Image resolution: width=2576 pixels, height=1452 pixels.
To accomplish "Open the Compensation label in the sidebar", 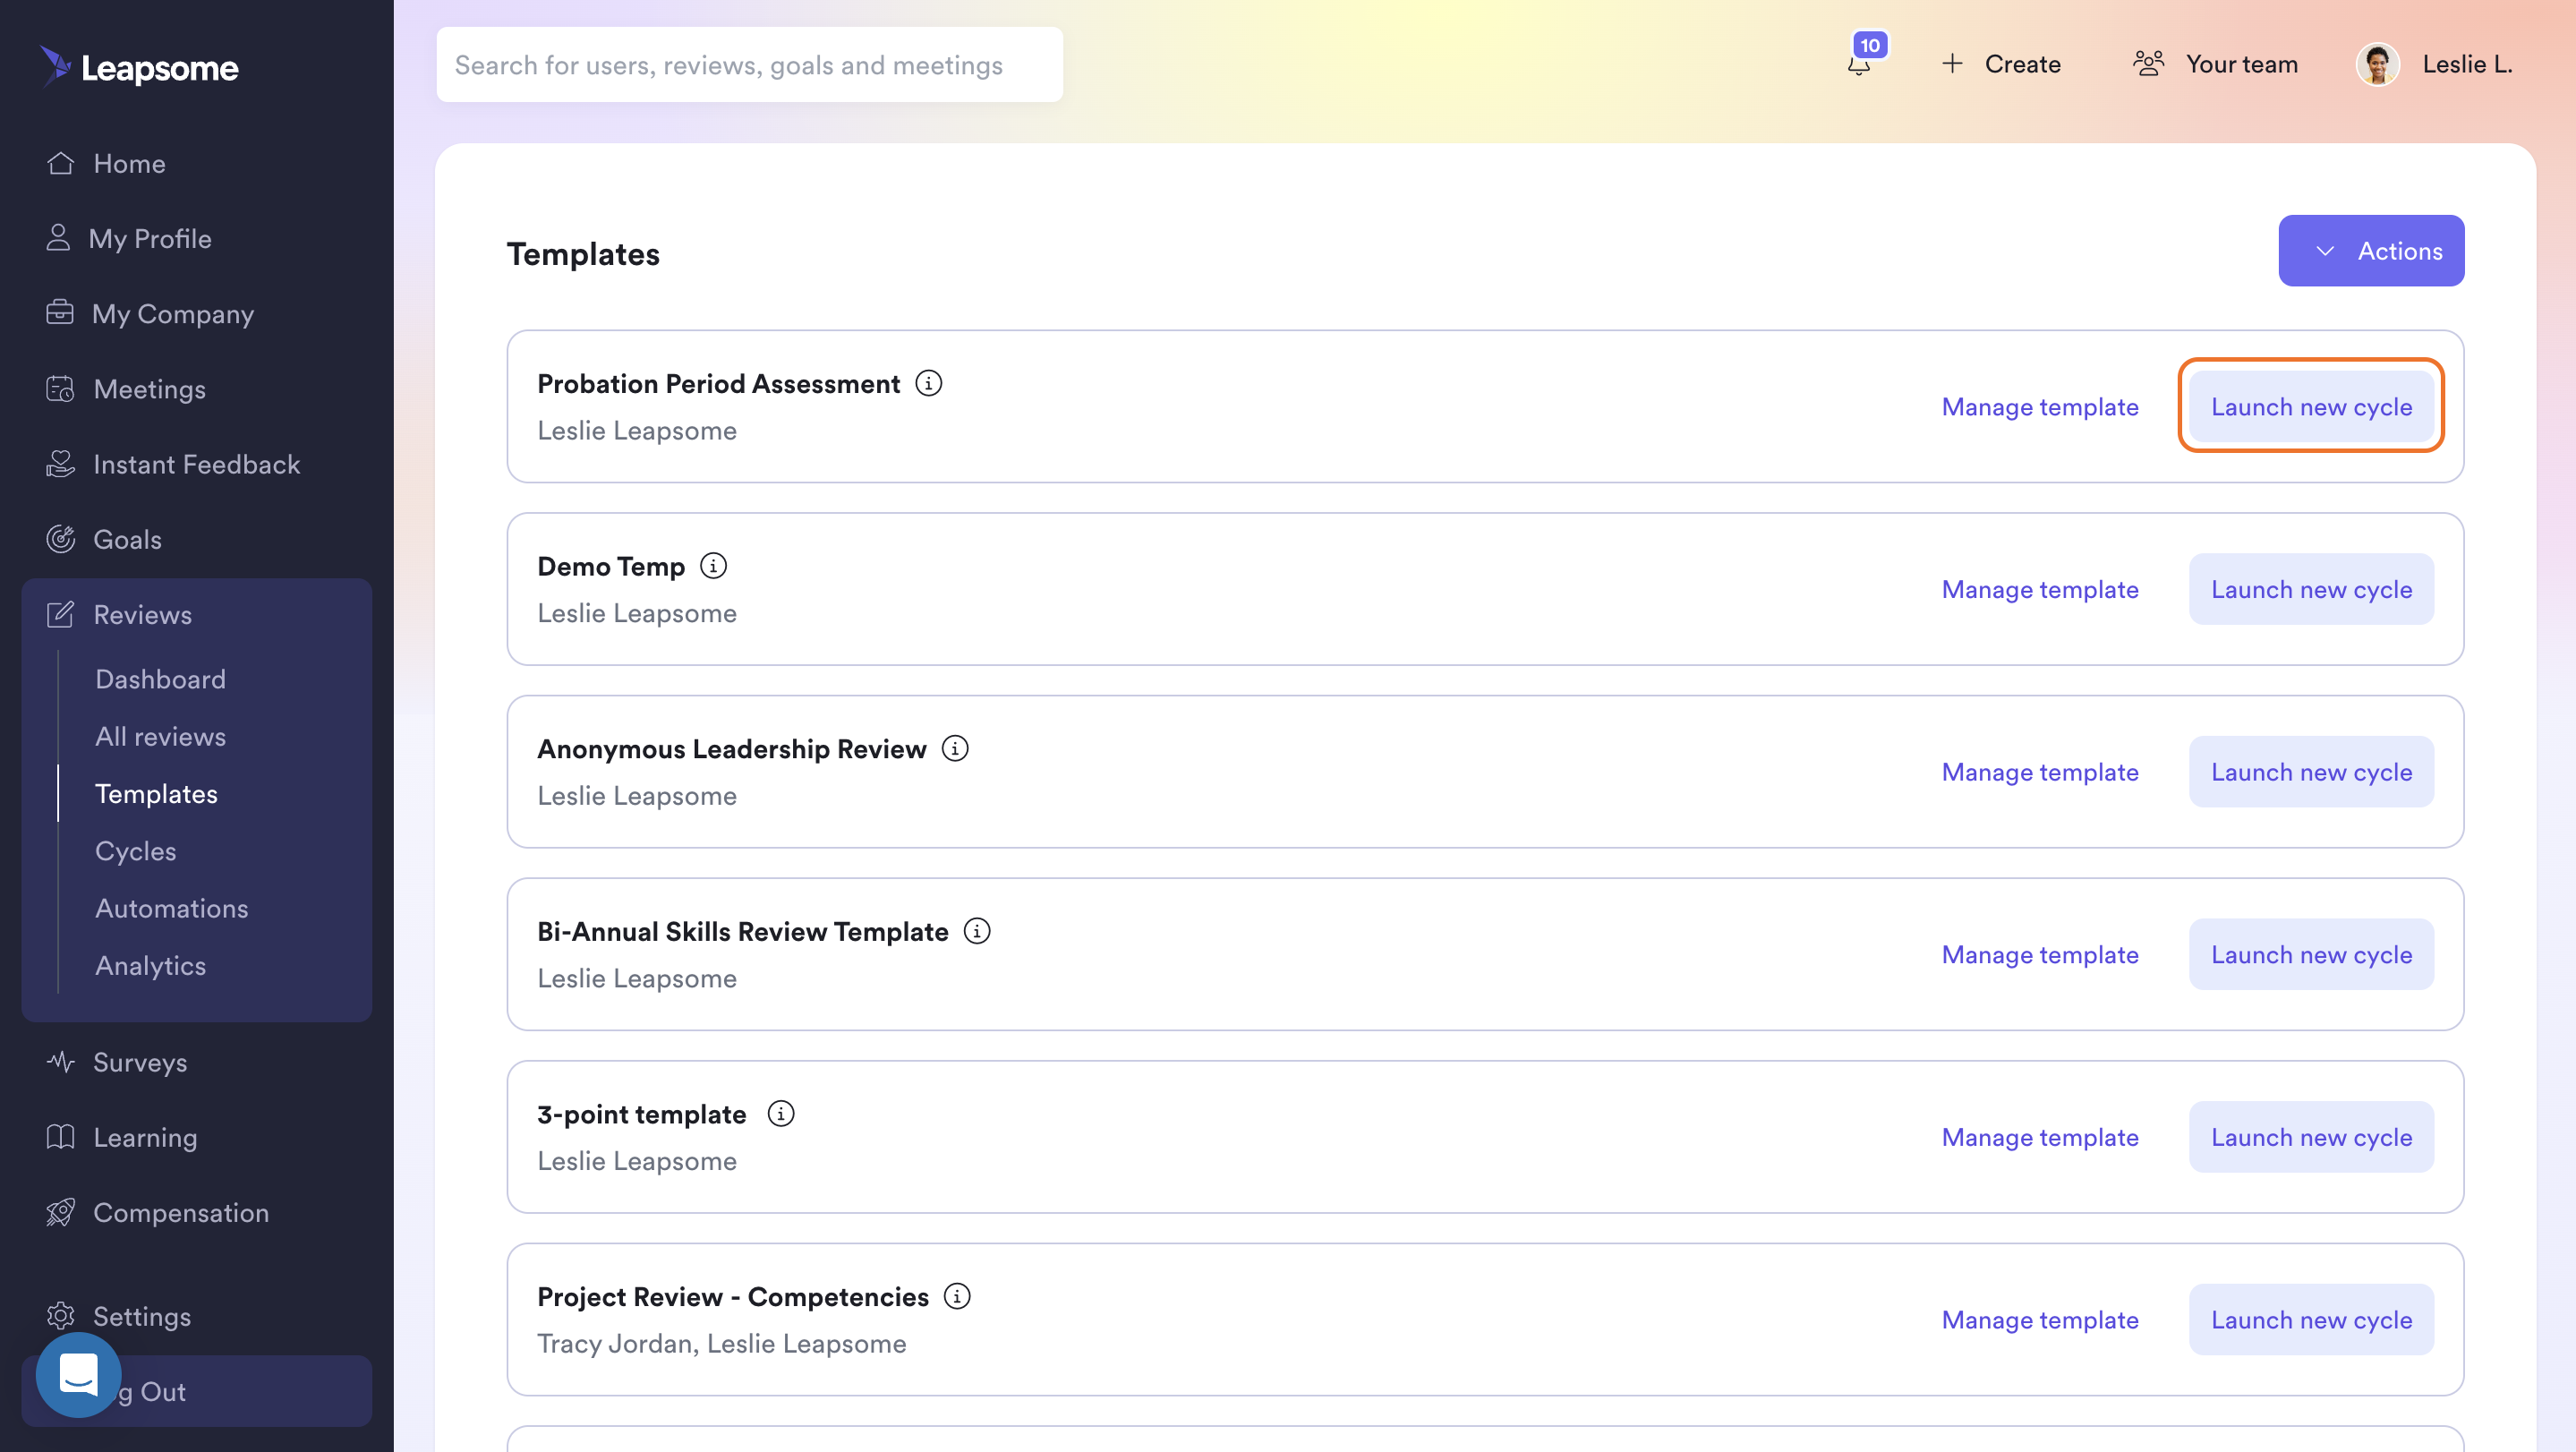I will click(x=181, y=1212).
